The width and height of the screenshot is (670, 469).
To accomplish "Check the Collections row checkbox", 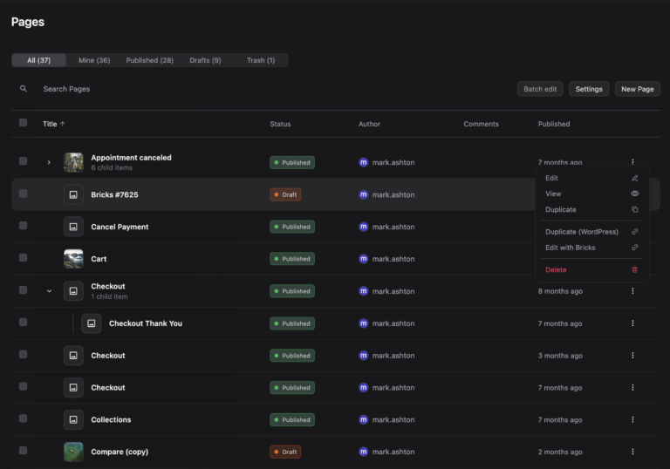I will coord(23,418).
